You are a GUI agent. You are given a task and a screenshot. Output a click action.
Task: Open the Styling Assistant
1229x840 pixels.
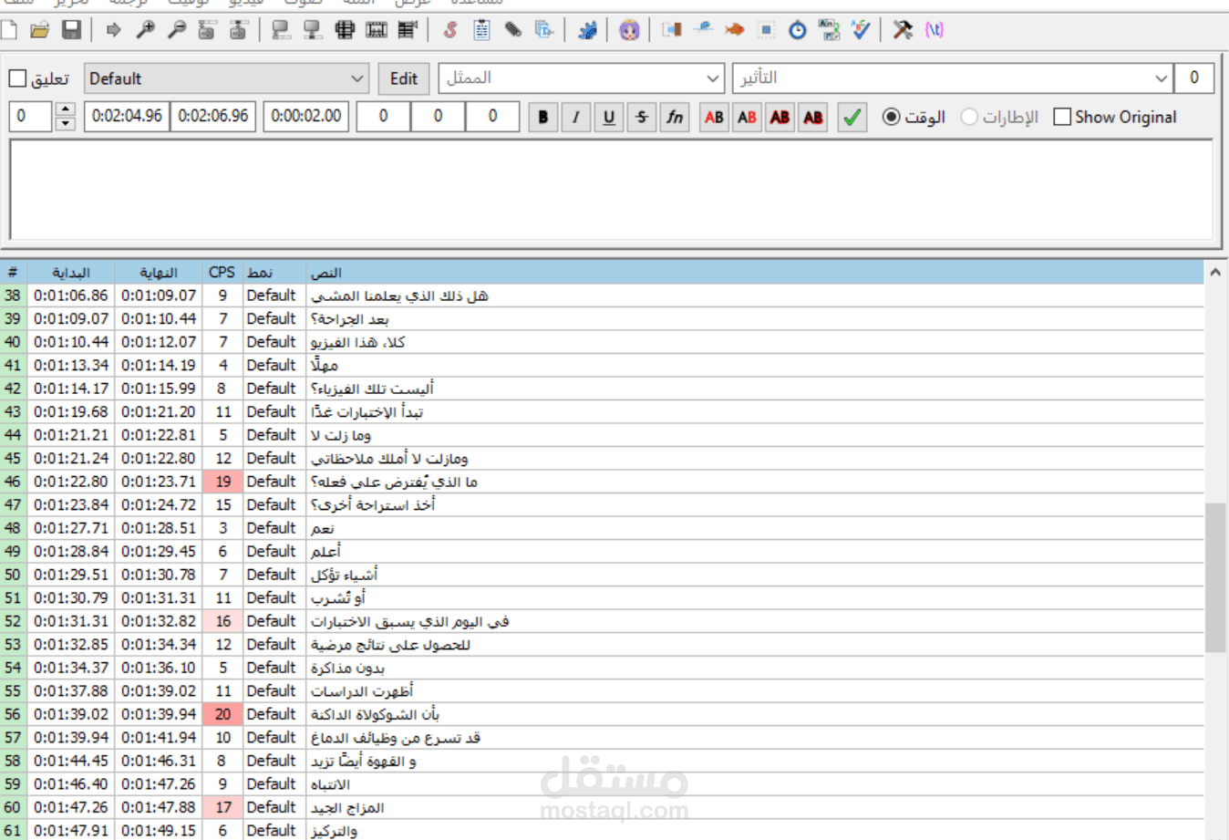(703, 30)
